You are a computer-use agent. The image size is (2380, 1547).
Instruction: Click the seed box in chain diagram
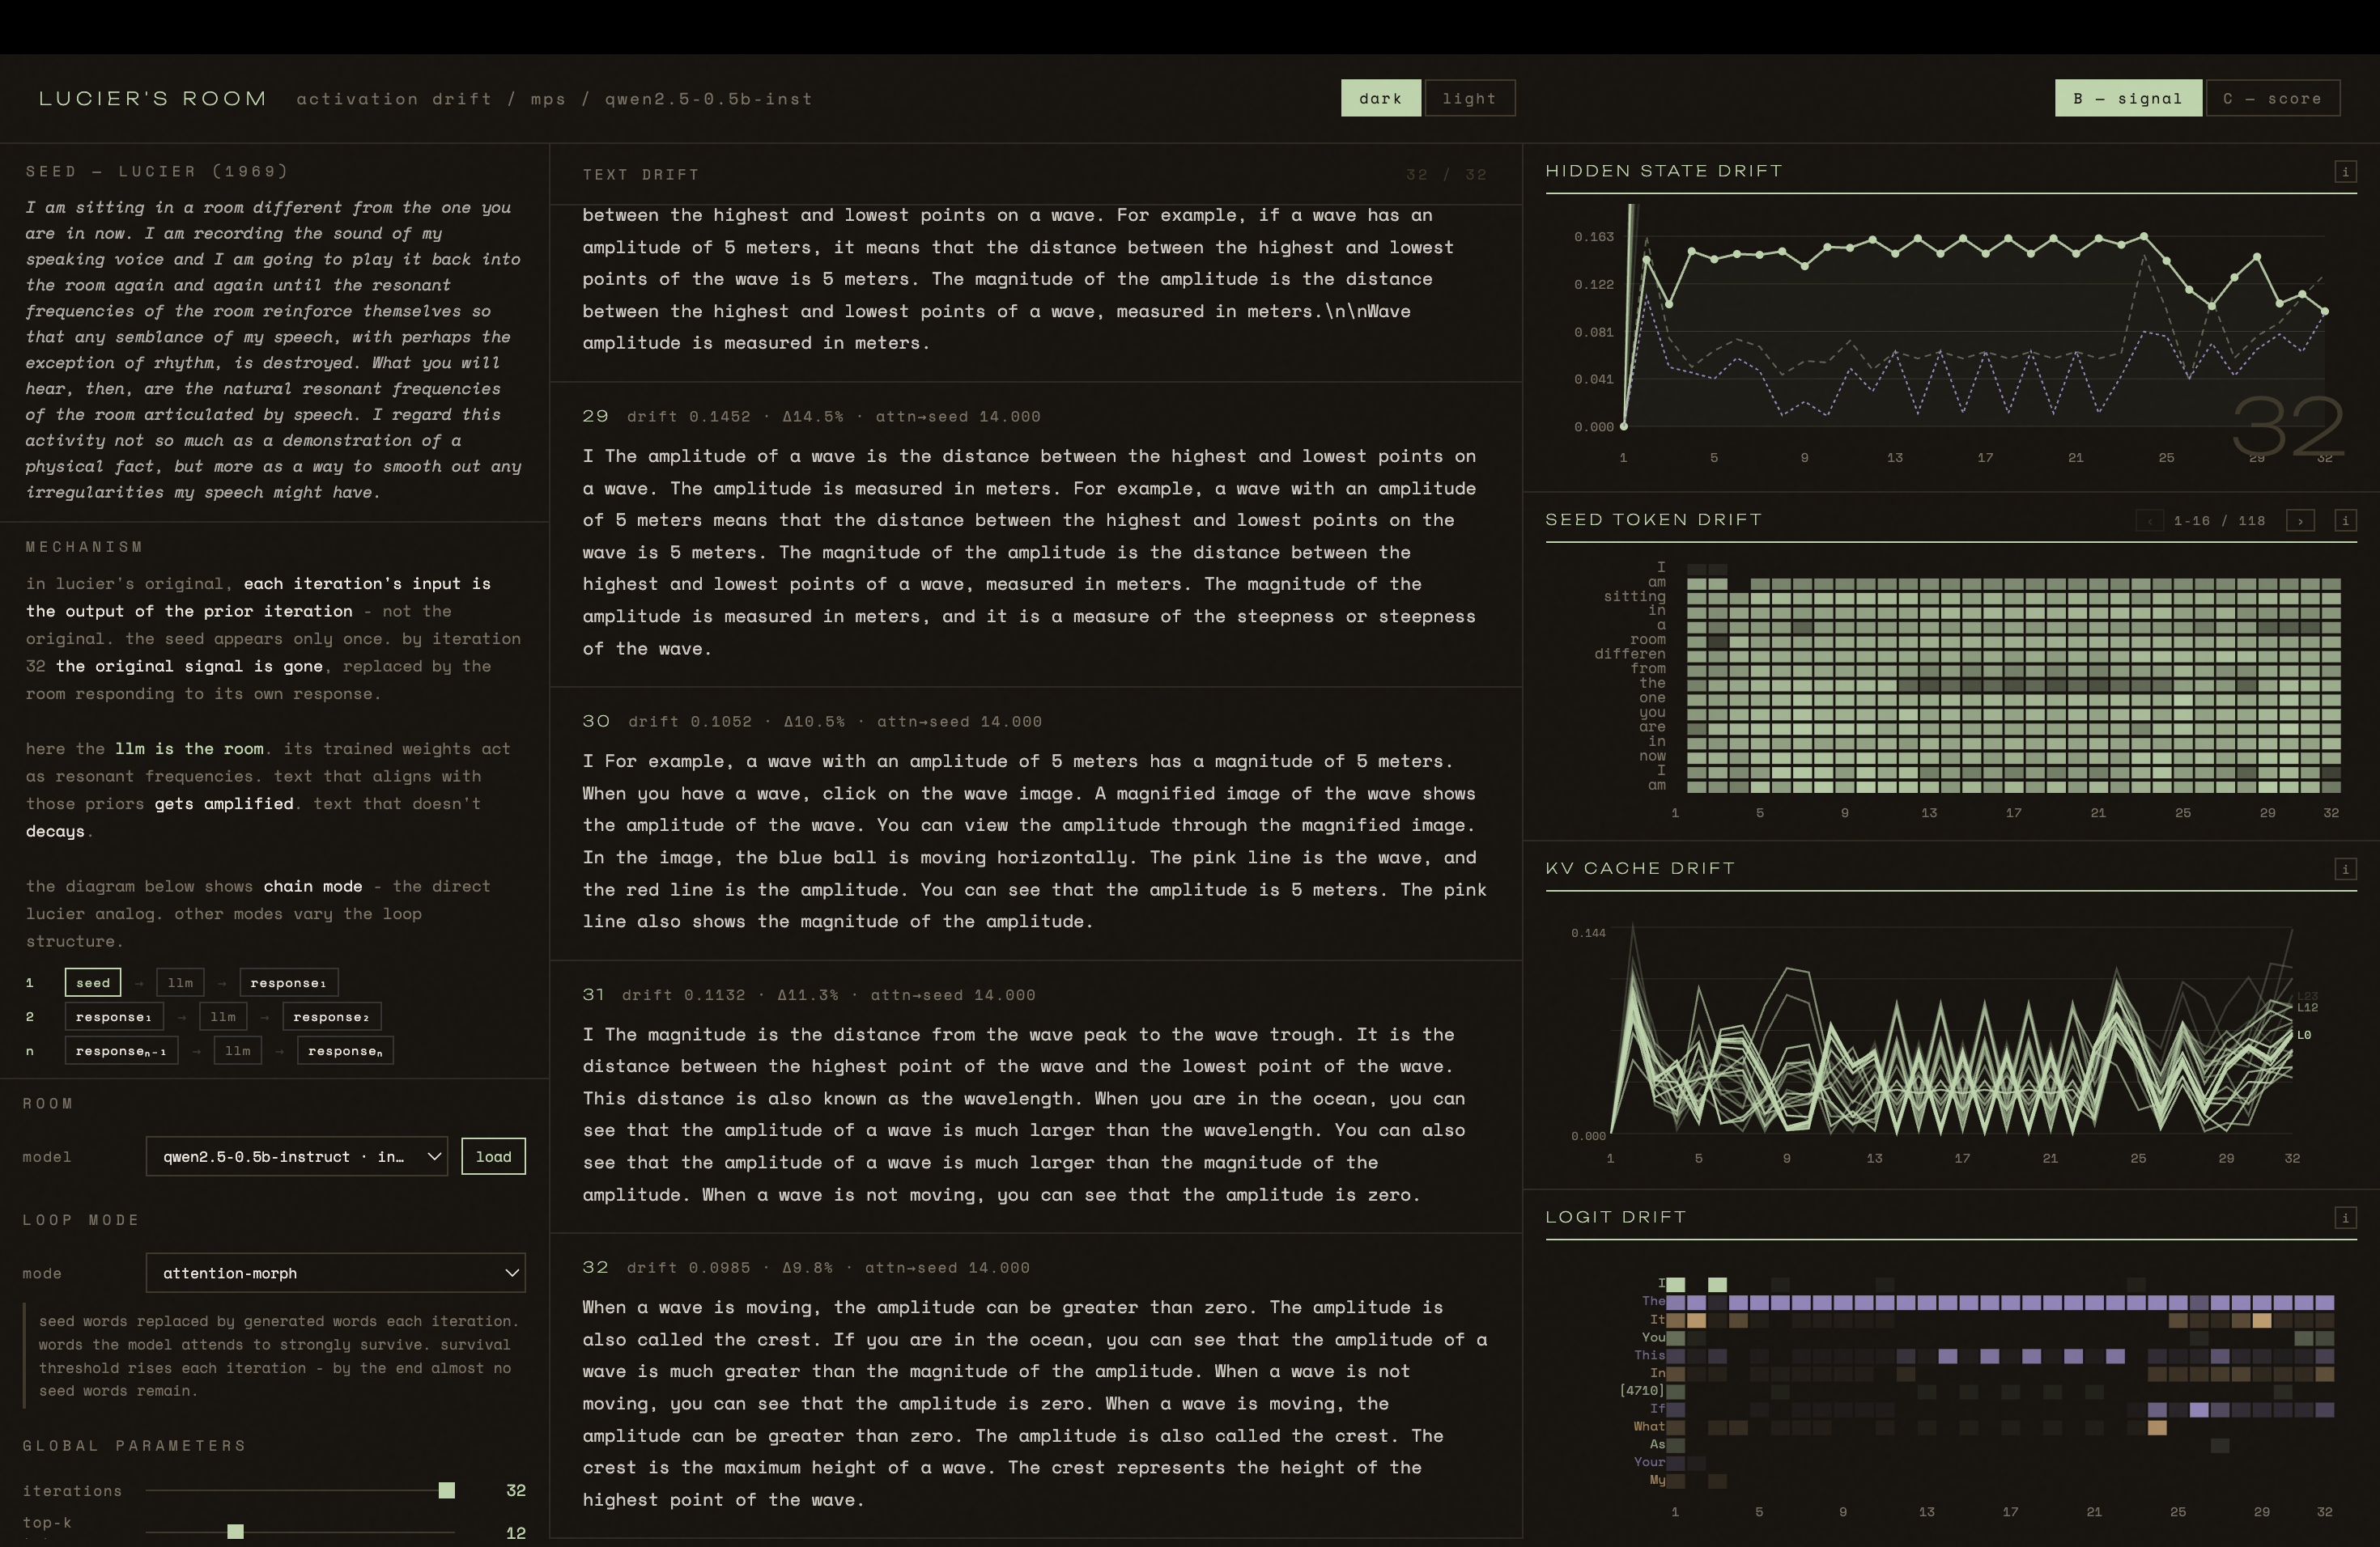click(93, 982)
